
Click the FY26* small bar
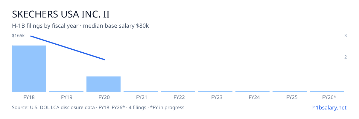pos(327,91)
